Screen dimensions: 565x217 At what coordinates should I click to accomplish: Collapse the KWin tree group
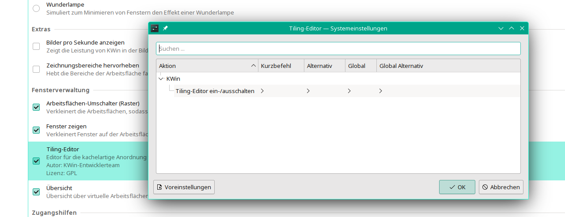pos(161,79)
